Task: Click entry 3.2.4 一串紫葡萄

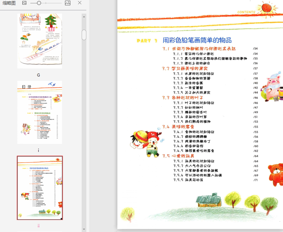Action: 188,88
